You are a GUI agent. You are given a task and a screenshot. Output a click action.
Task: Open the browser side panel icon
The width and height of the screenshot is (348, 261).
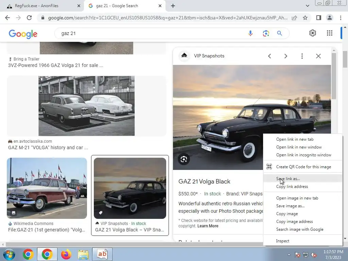point(319,18)
